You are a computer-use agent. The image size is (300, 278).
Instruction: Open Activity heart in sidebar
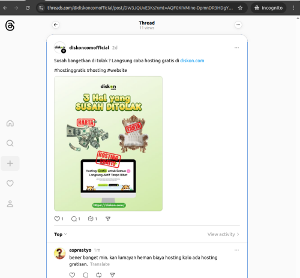[x=10, y=183]
